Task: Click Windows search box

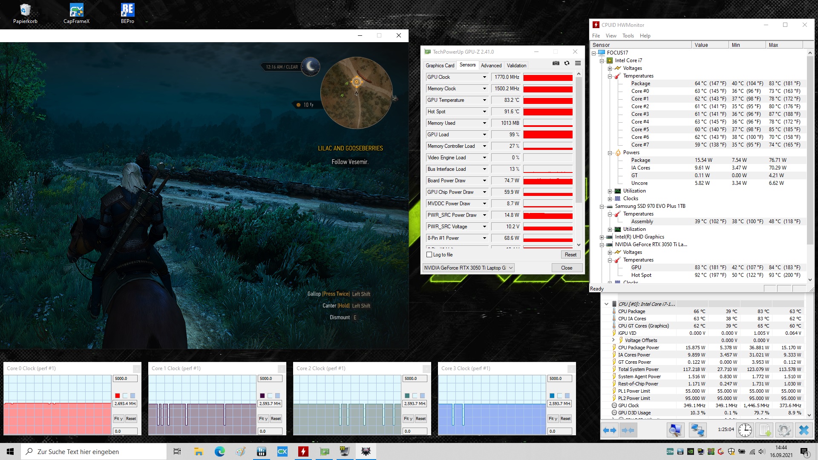Action: 94,451
